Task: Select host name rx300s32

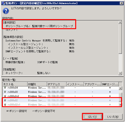Action: [13, 100]
